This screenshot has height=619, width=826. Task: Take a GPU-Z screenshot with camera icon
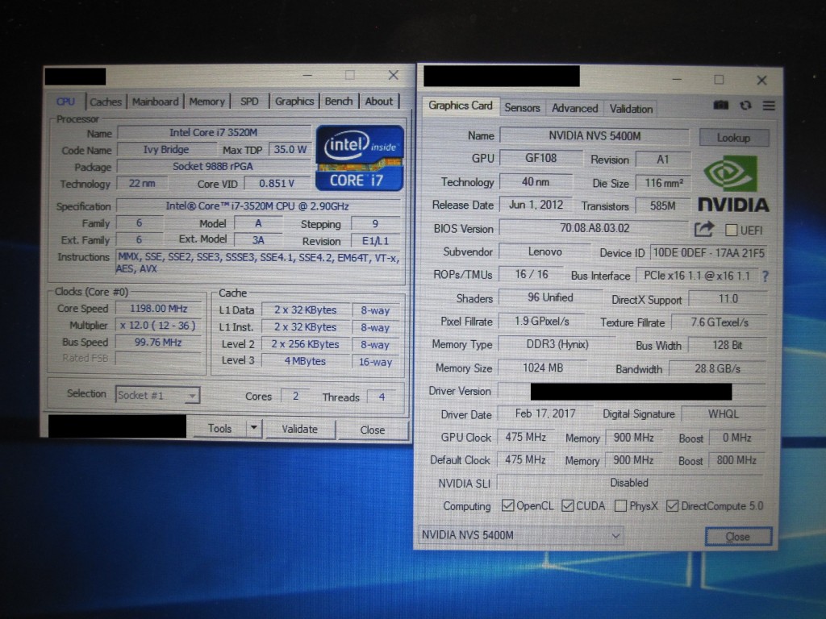pyautogui.click(x=720, y=106)
